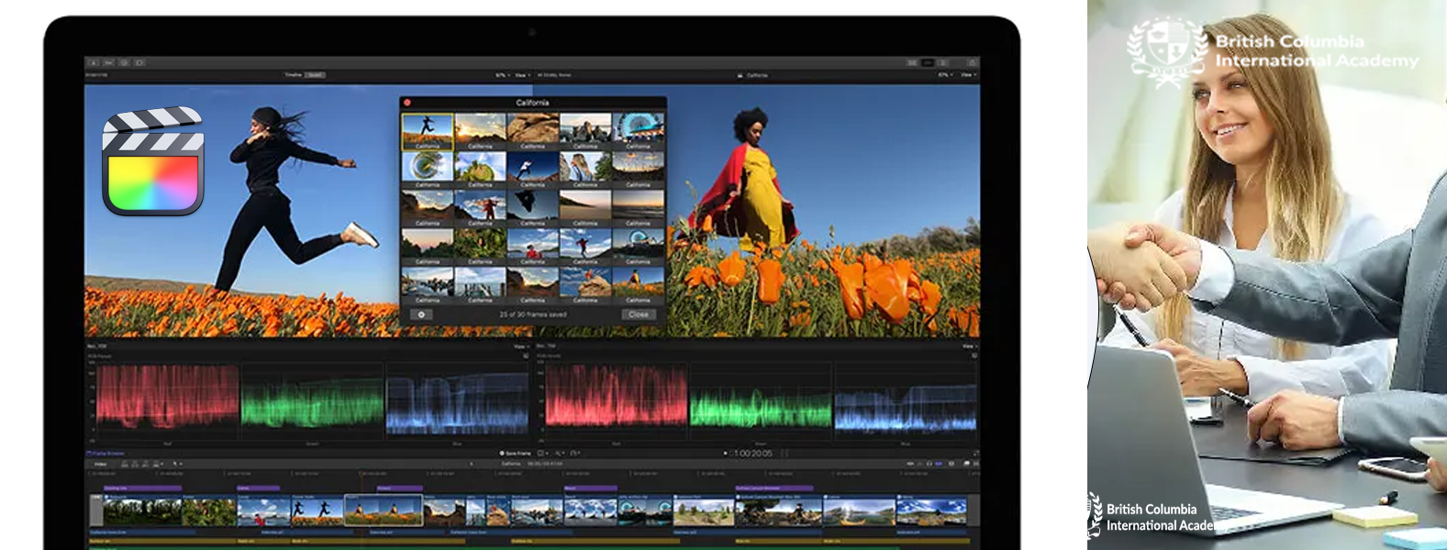Select the first purple title clip in timeline
The height and width of the screenshot is (550, 1447).
tap(142, 489)
